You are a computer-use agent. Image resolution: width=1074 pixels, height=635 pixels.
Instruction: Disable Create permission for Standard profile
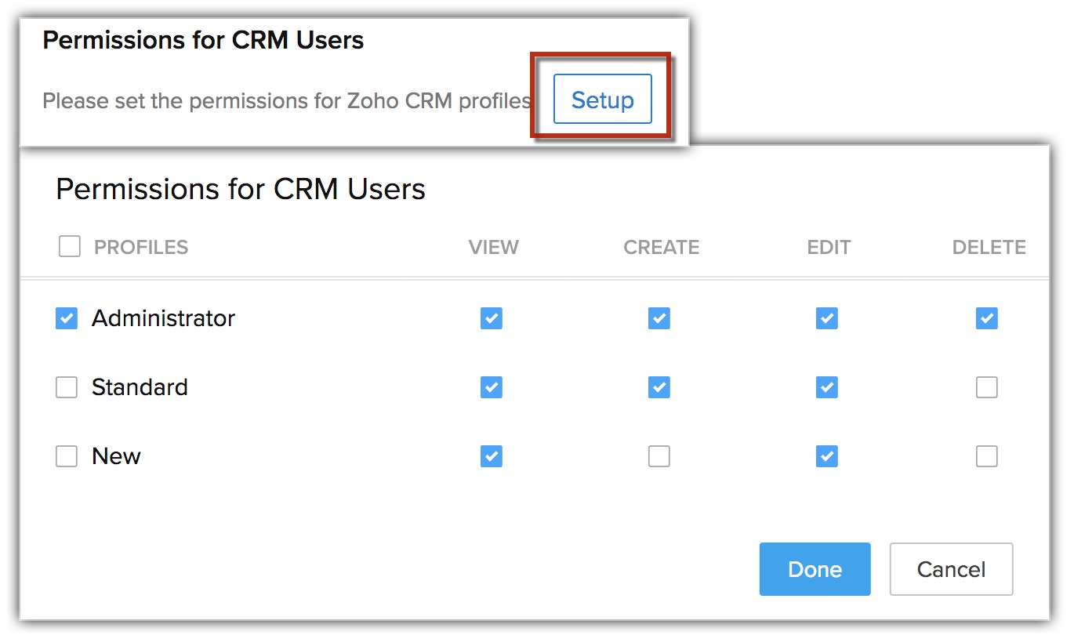[x=659, y=387]
